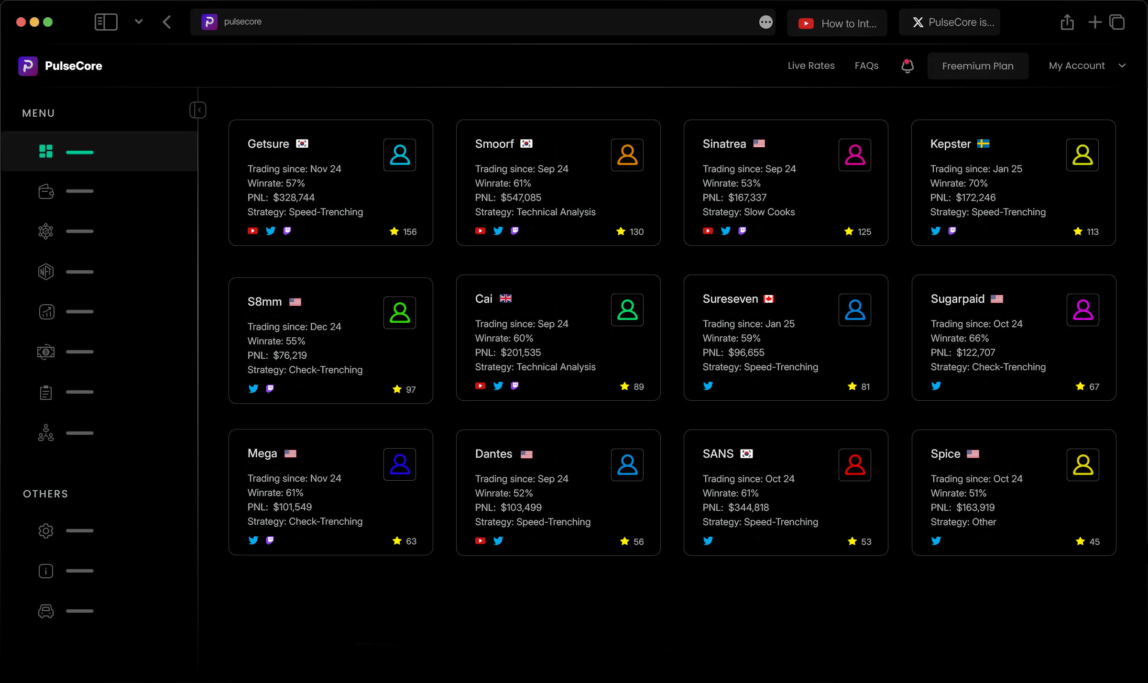Screen dimensions: 1148x683
Task: Collapse the left menu sidebar
Action: (x=198, y=110)
